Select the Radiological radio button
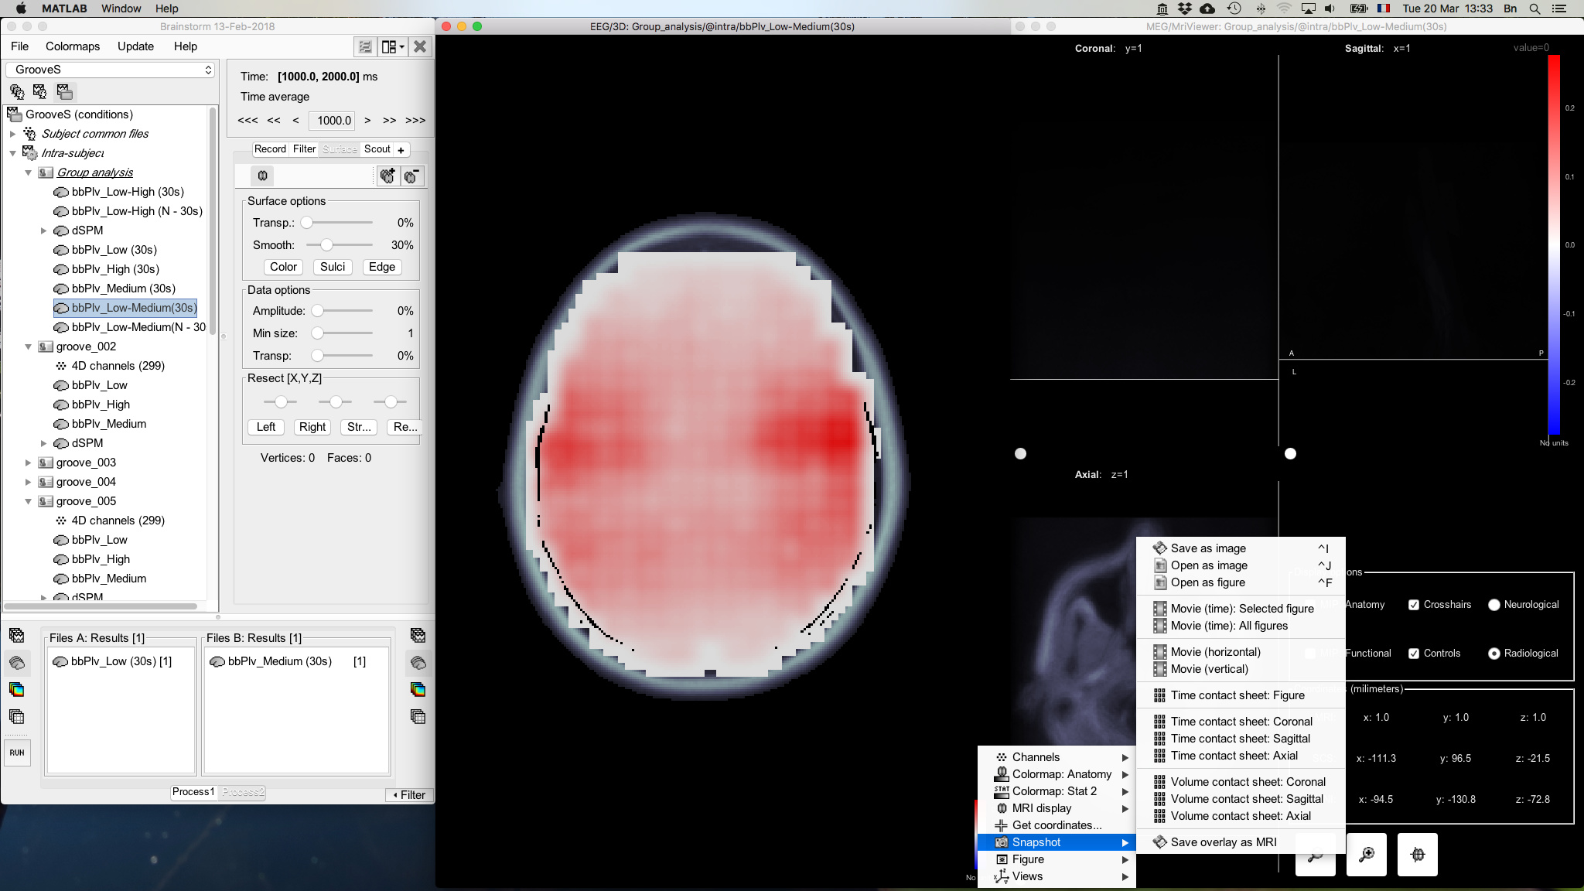1584x891 pixels. coord(1494,654)
